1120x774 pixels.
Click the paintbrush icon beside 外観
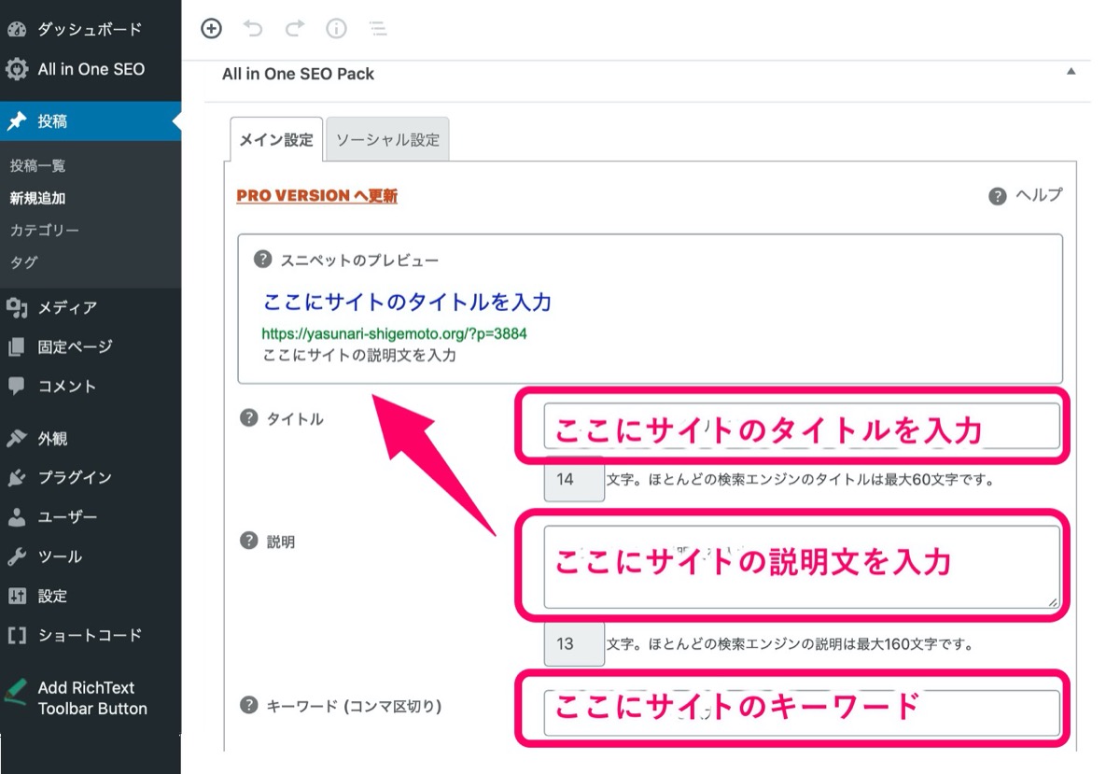pyautogui.click(x=17, y=438)
